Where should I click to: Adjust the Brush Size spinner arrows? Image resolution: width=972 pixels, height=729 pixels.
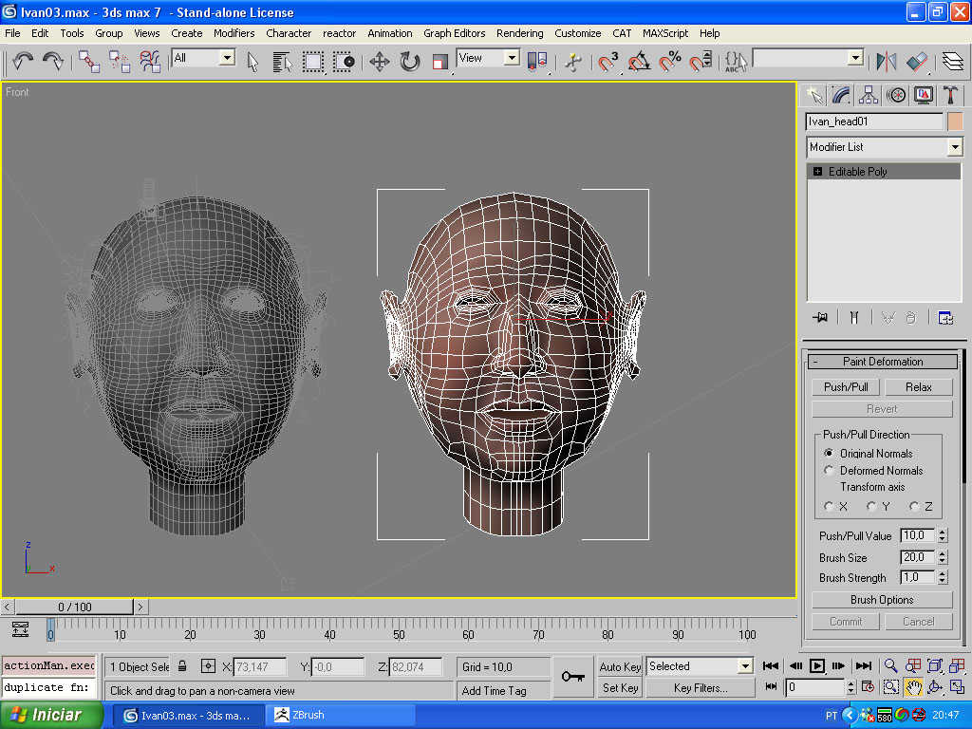point(943,557)
